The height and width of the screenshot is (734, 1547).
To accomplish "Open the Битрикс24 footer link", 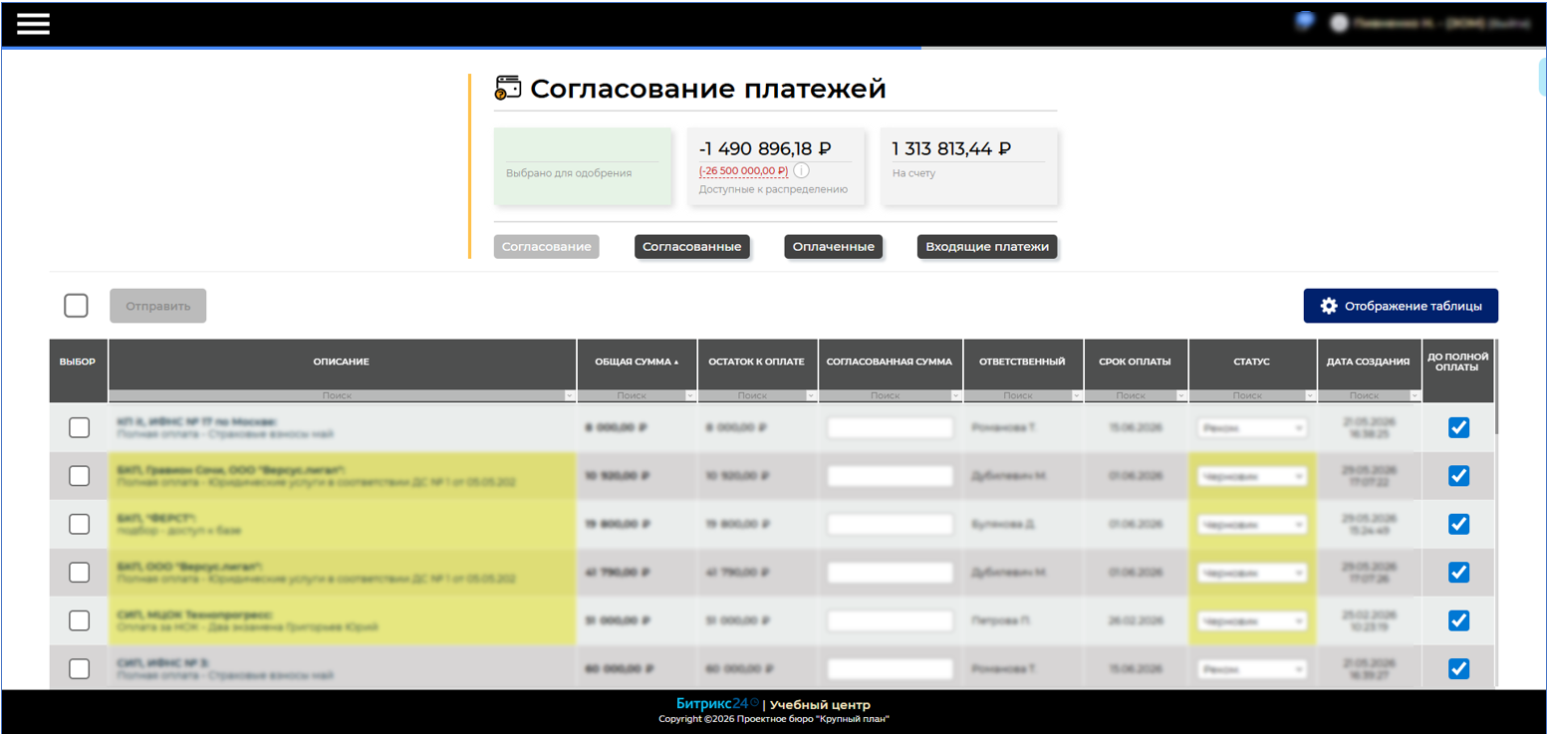I will 717,703.
